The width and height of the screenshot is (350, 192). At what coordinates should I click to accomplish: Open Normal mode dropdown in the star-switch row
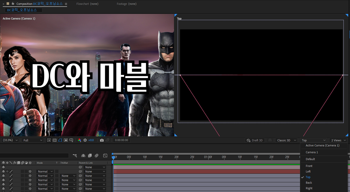click(x=45, y=171)
